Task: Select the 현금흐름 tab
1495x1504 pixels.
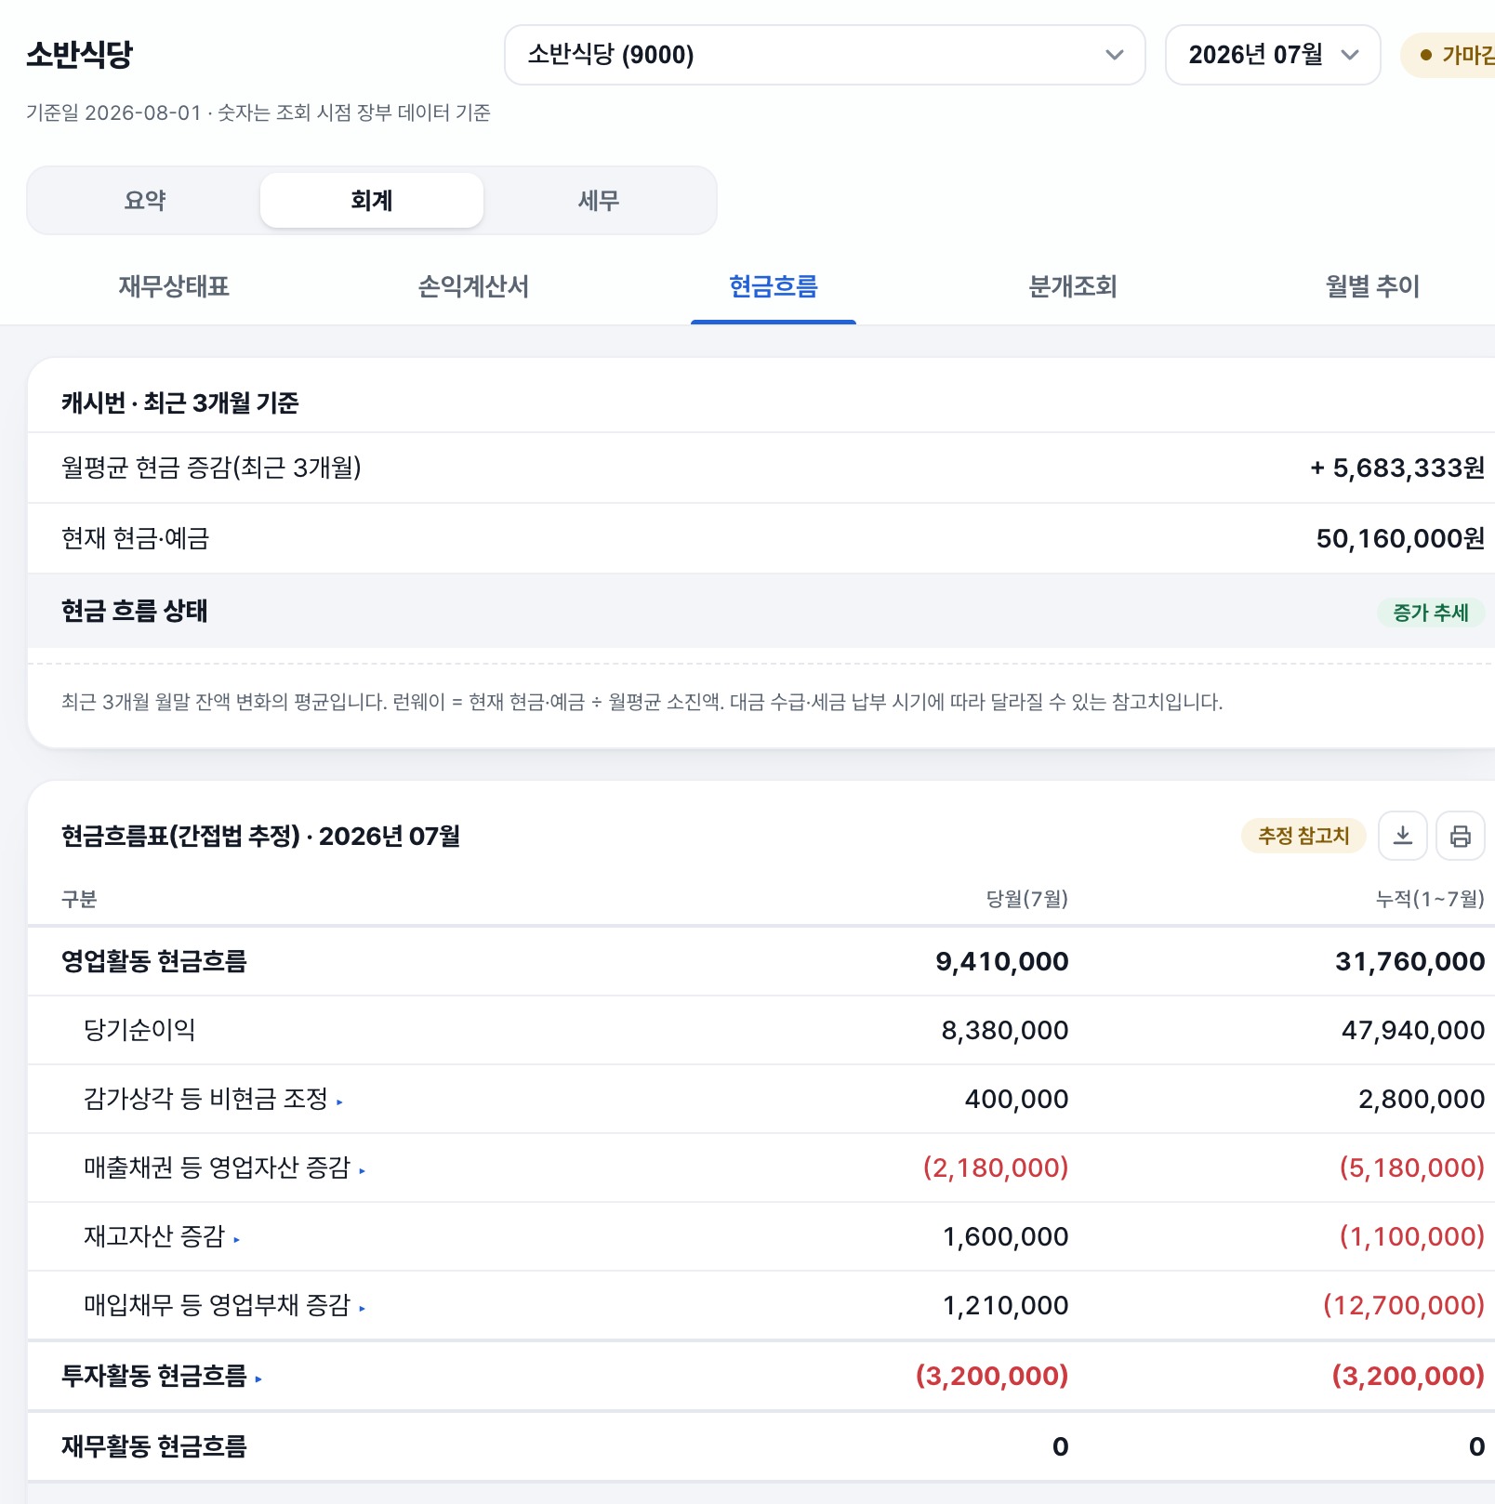Action: pos(774,286)
